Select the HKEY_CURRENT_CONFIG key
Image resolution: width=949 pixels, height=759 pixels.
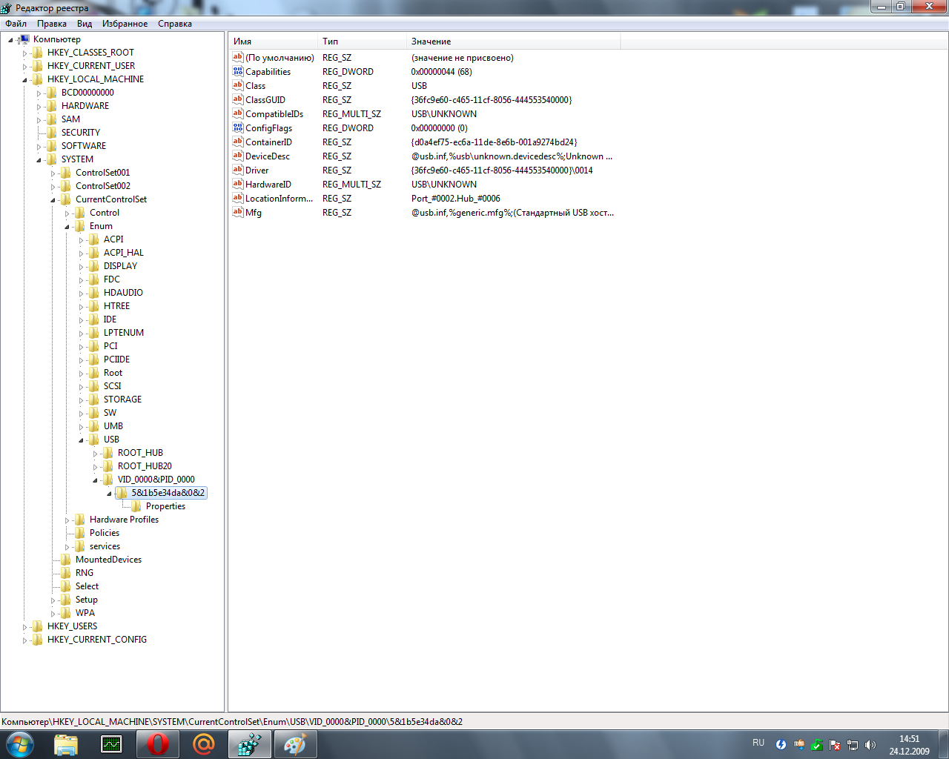tap(97, 640)
